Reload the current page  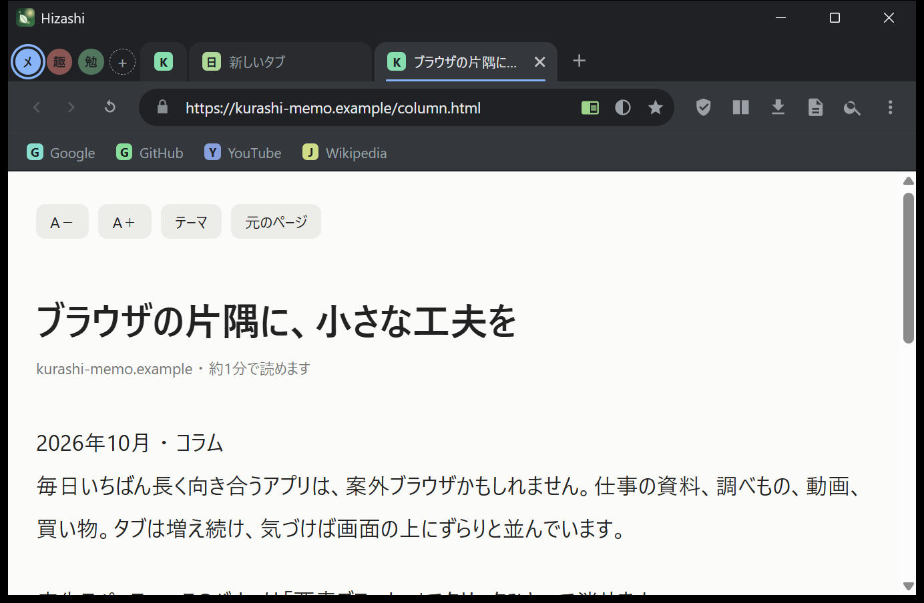coord(110,107)
